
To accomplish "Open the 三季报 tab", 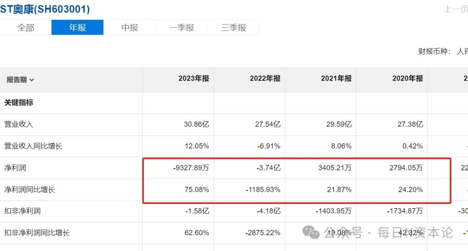I will tap(234, 27).
